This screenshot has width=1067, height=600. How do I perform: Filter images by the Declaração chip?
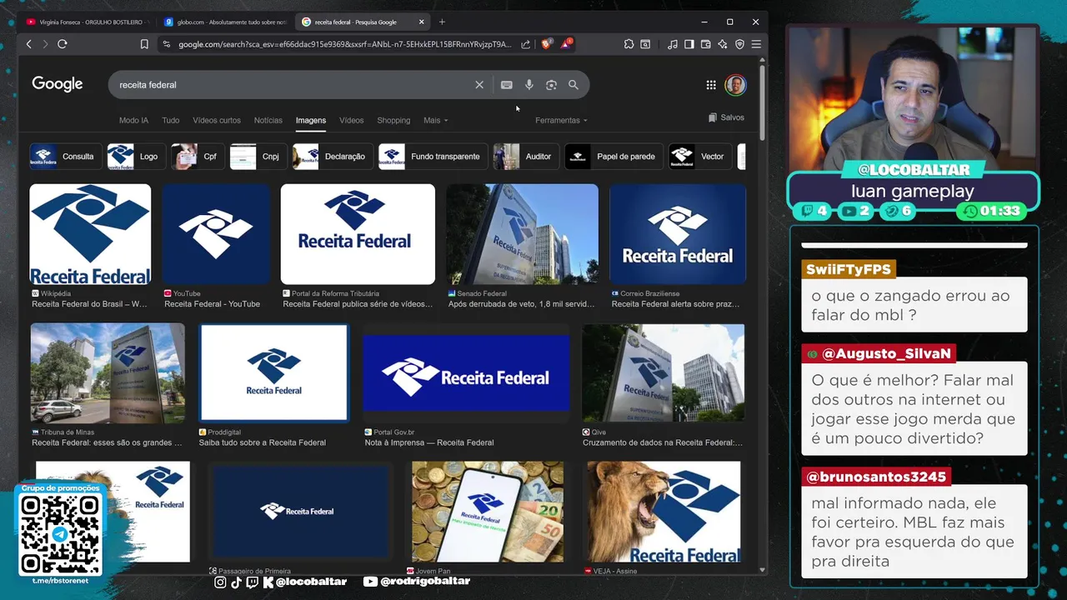pyautogui.click(x=332, y=157)
